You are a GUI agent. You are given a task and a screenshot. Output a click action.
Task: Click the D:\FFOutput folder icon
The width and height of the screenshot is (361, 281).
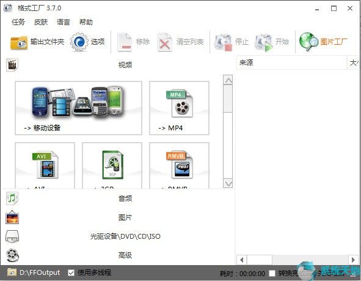pyautogui.click(x=12, y=272)
